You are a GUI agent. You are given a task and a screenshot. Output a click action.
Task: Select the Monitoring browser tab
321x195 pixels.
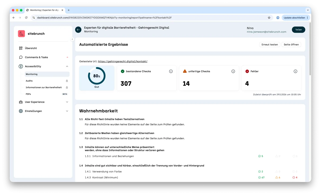point(45,10)
